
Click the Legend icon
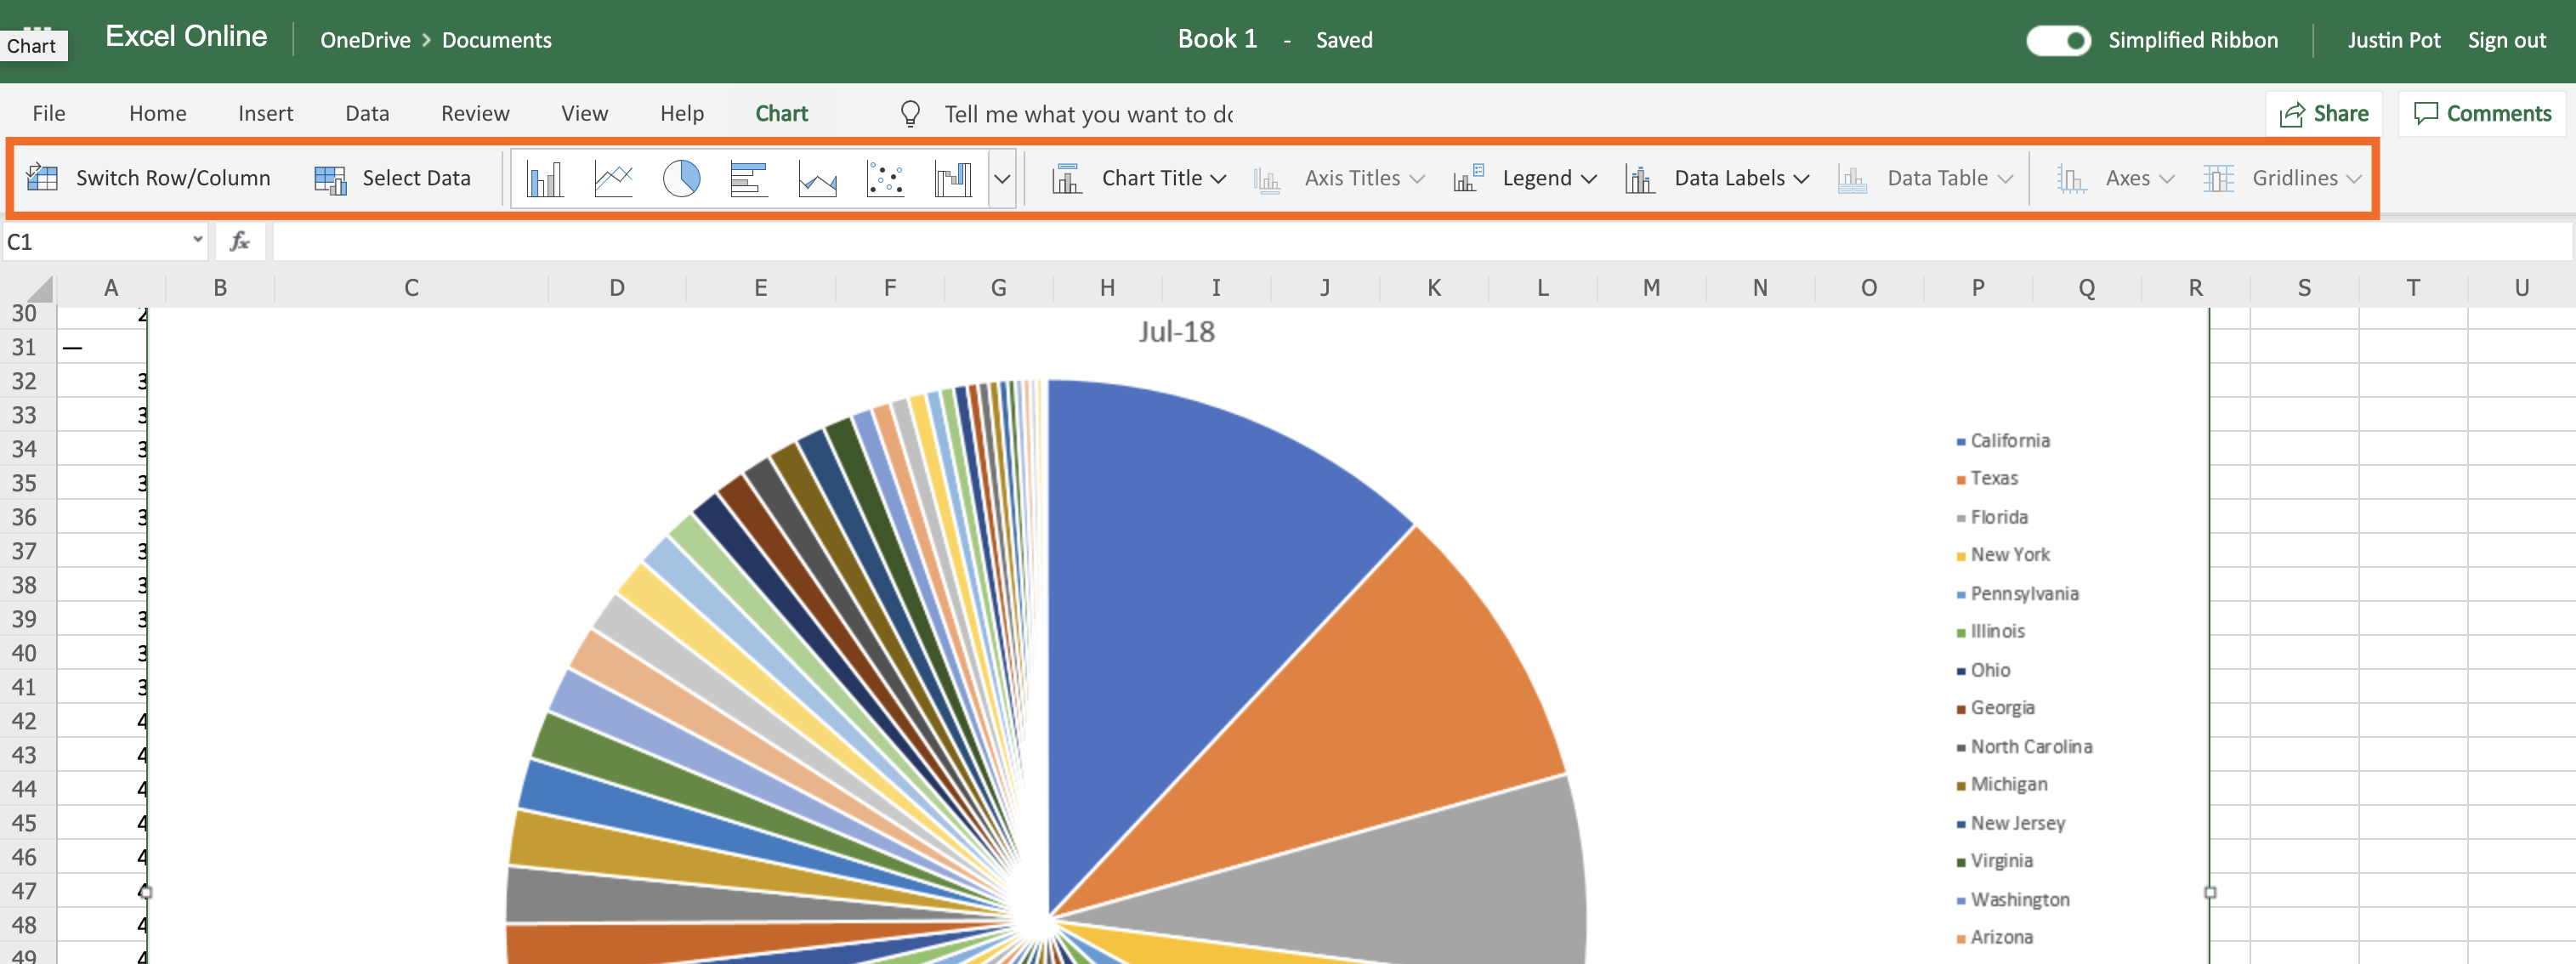click(1468, 178)
